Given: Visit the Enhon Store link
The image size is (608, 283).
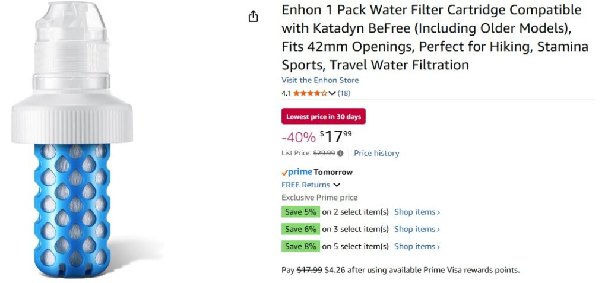Looking at the screenshot, I should [x=320, y=80].
